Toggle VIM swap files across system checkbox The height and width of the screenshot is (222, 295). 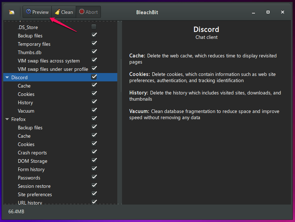tap(94, 60)
